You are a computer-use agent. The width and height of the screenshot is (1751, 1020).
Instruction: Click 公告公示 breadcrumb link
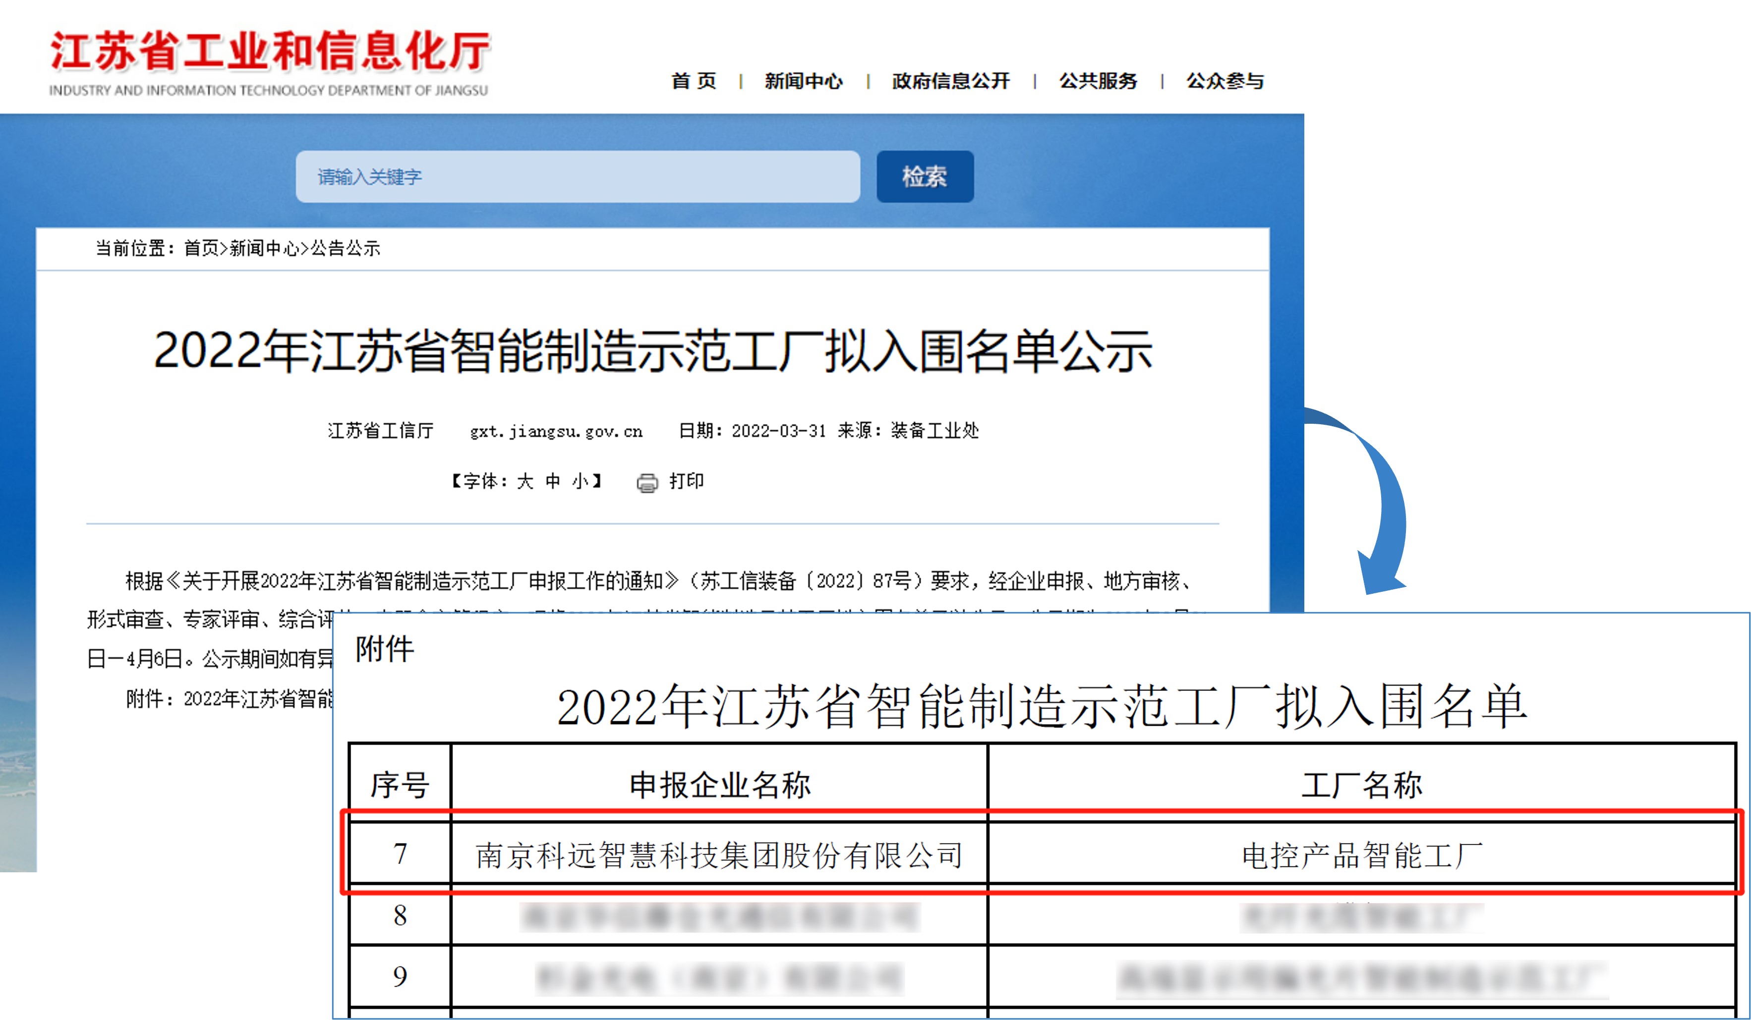pos(346,248)
